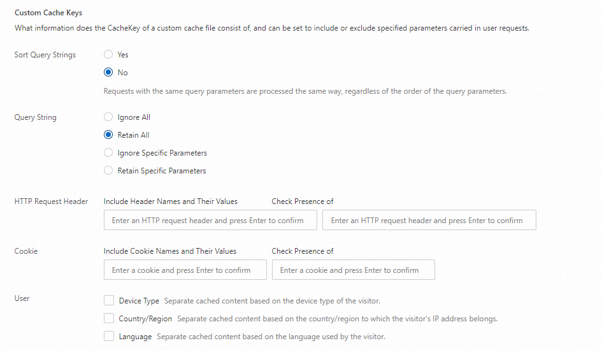
Task: Click the Language label text
Action: pyautogui.click(x=135, y=336)
